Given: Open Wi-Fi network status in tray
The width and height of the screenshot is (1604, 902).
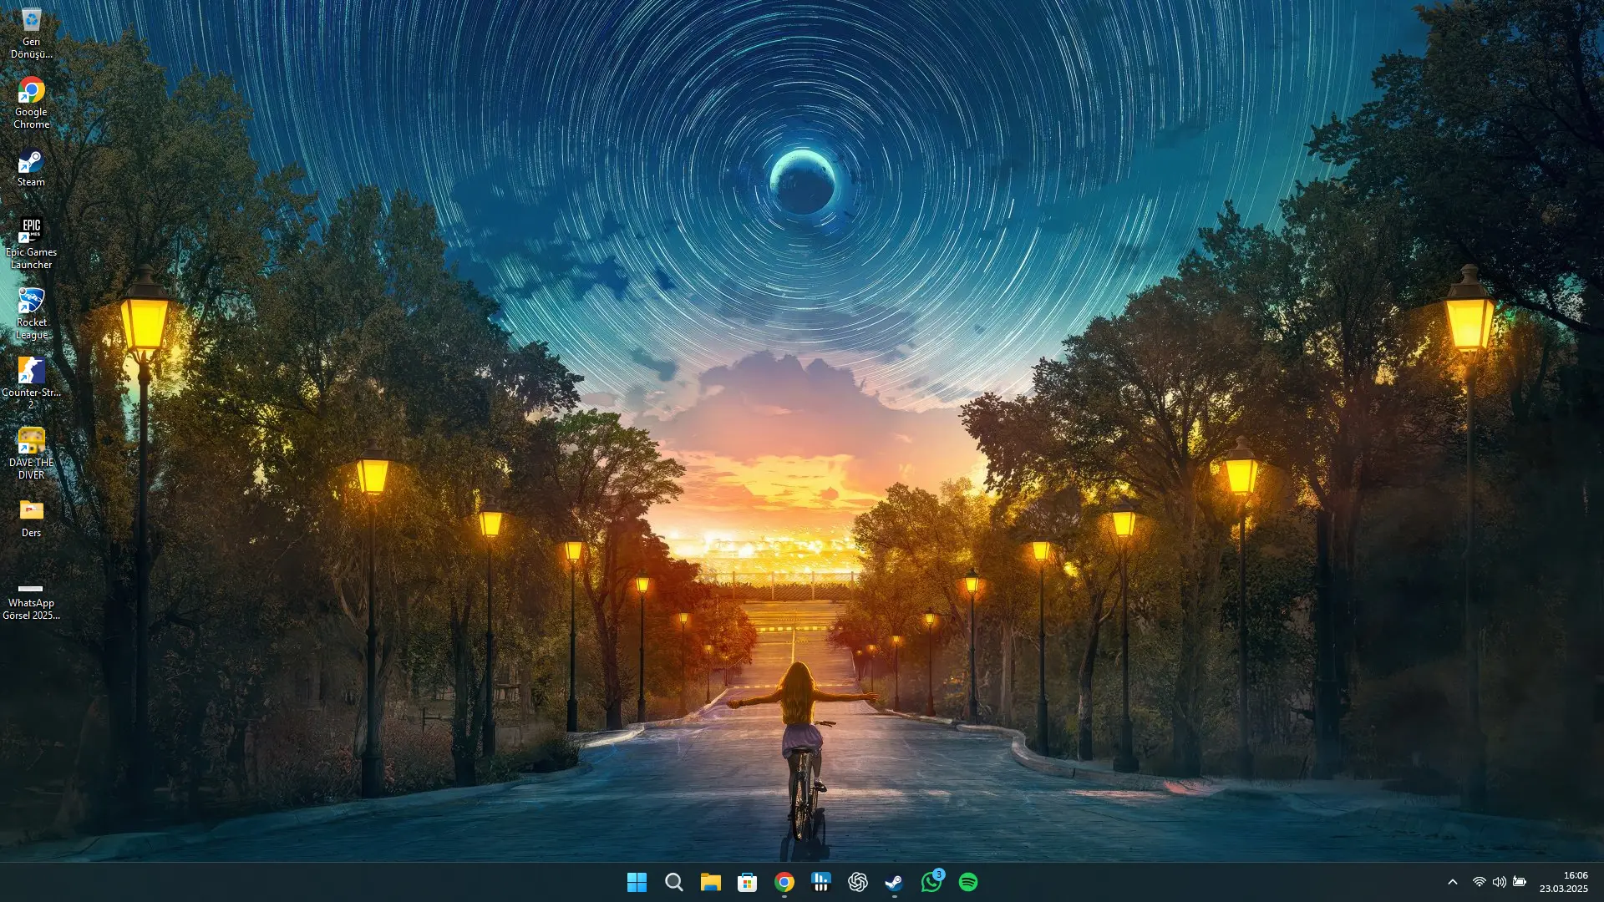Looking at the screenshot, I should pyautogui.click(x=1479, y=882).
